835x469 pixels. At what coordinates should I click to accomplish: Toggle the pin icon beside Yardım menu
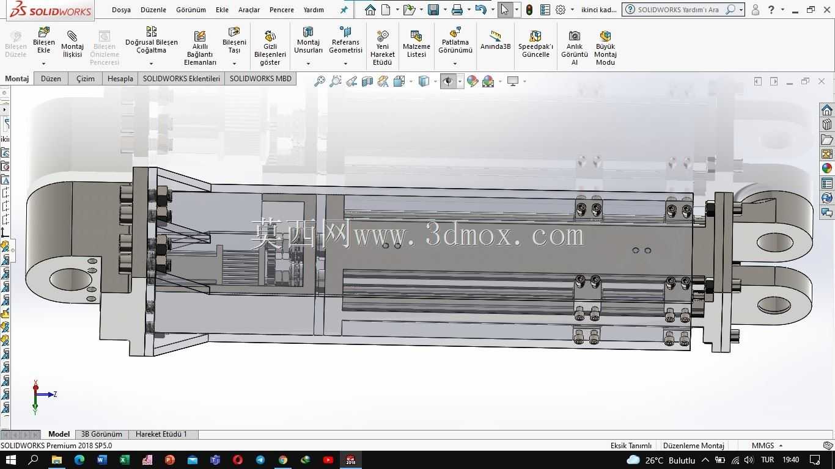click(344, 10)
